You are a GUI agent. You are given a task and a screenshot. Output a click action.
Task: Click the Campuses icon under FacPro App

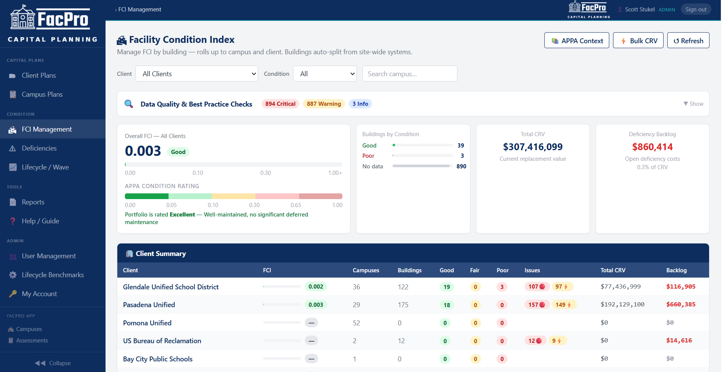(x=11, y=329)
